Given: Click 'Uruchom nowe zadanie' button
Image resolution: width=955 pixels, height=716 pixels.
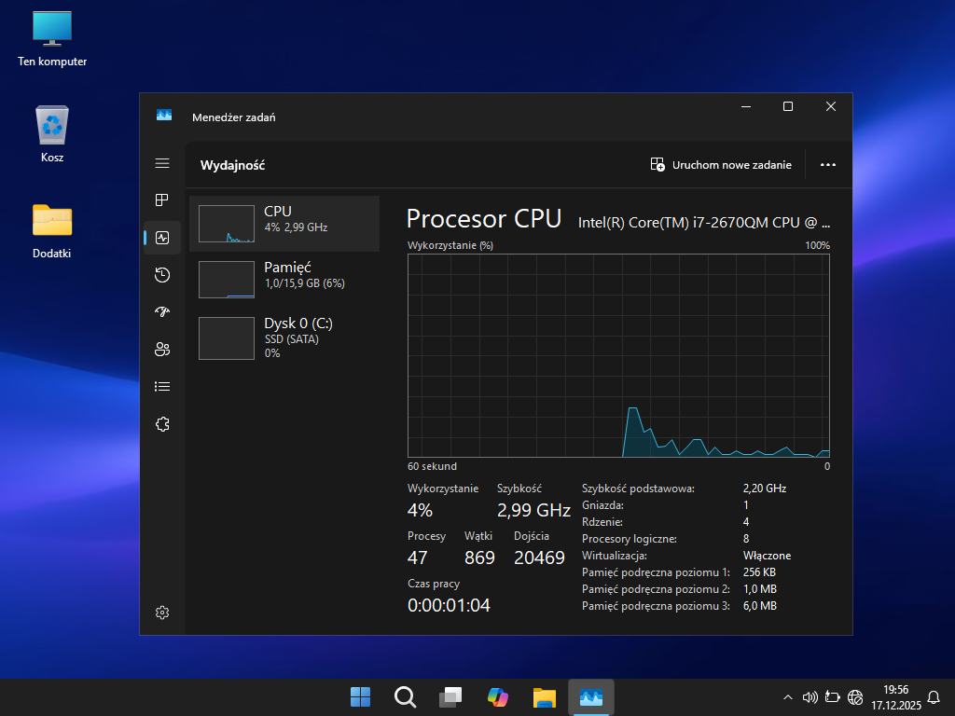Looking at the screenshot, I should [x=721, y=165].
